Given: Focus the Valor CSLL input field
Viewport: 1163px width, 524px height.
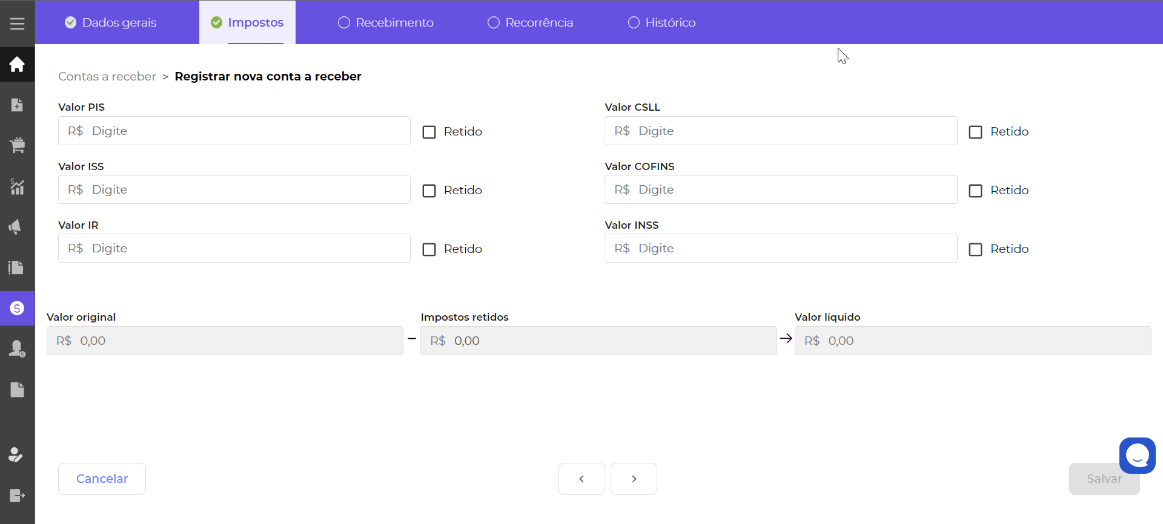Looking at the screenshot, I should 780,131.
